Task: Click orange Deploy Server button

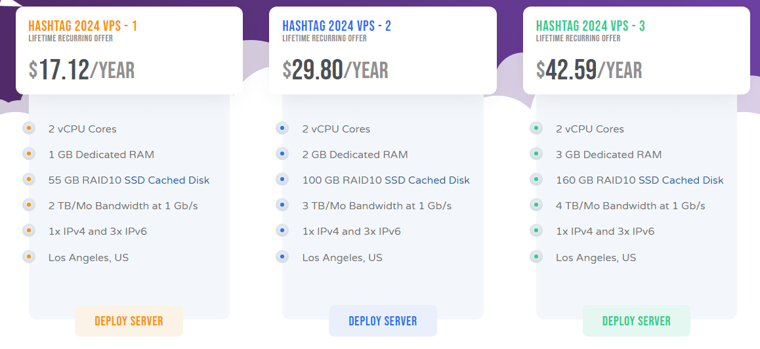Action: tap(129, 321)
